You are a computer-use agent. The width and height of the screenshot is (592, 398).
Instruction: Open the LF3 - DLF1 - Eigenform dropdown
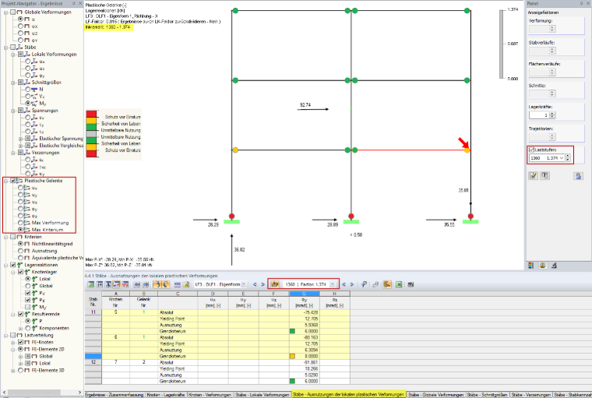244,284
